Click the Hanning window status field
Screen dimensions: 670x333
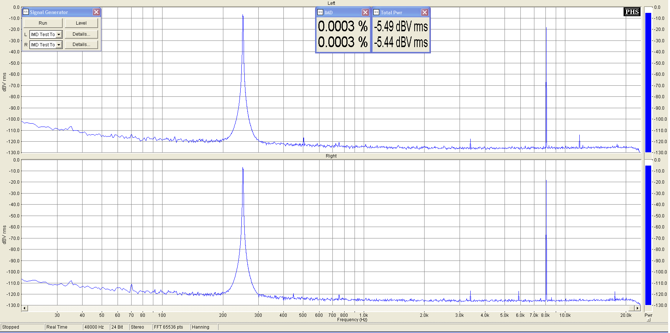tap(204, 327)
